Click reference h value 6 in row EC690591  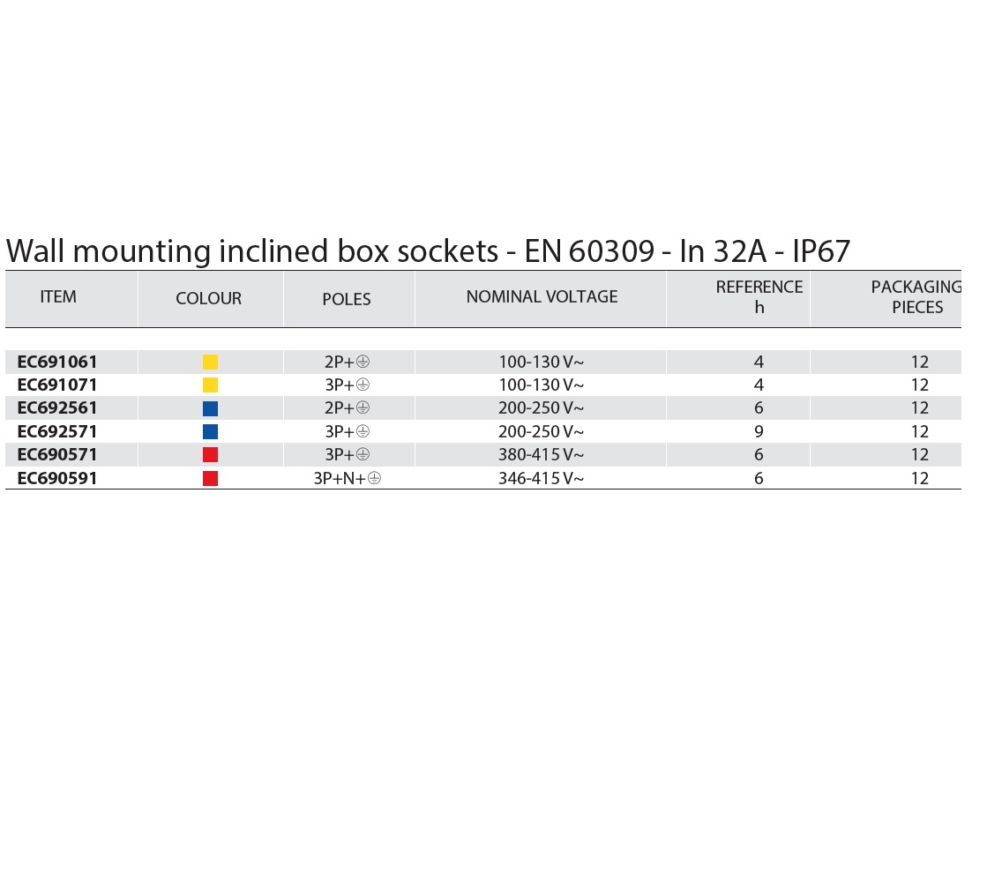coord(759,478)
